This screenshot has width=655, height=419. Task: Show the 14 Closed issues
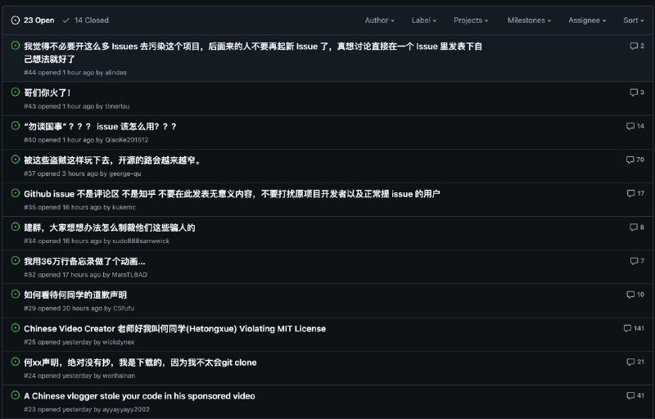86,20
